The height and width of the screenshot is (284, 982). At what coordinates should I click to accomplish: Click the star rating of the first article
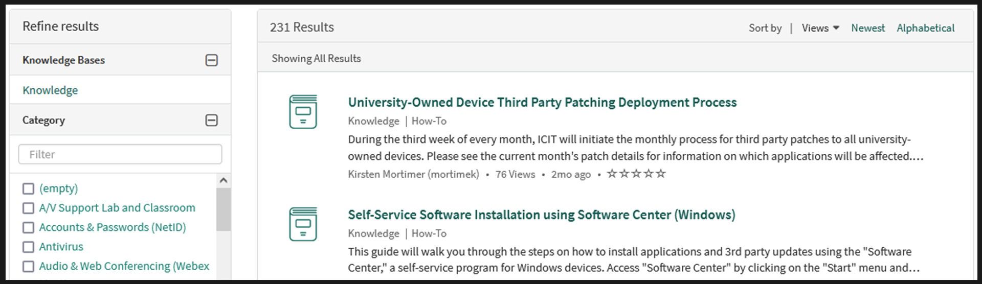pos(636,174)
